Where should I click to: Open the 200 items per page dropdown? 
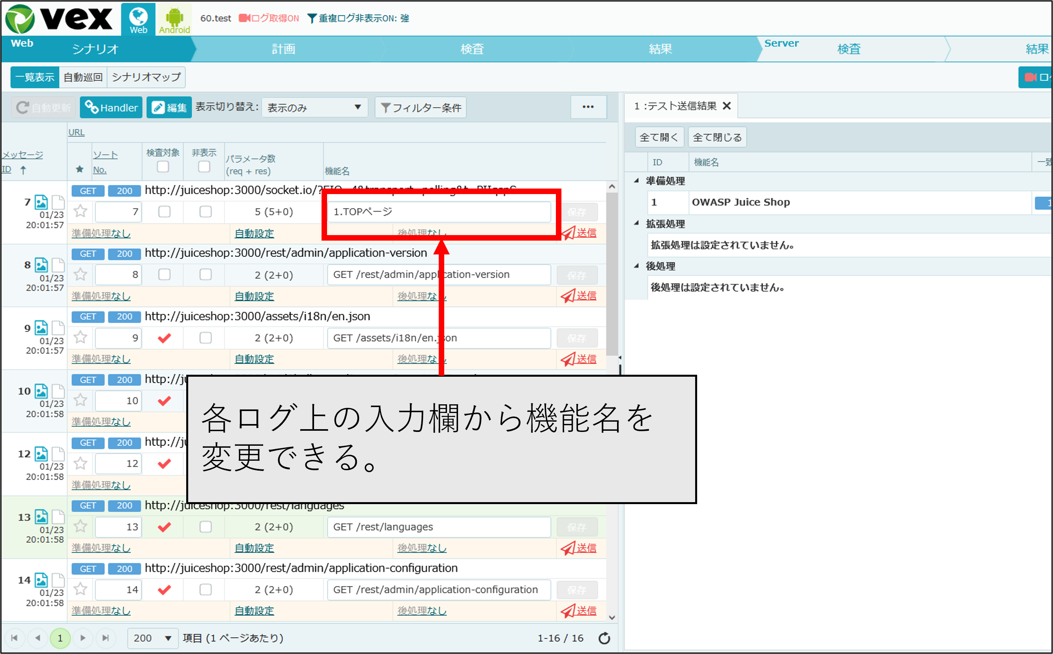(x=153, y=638)
